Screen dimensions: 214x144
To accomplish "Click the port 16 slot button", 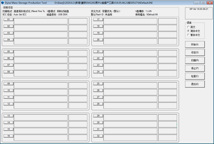I will [8, 136].
